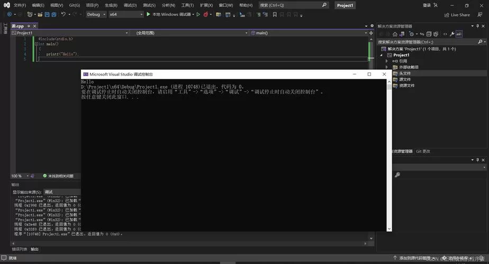
Task: Start debugging with the green play icon
Action: point(148,14)
